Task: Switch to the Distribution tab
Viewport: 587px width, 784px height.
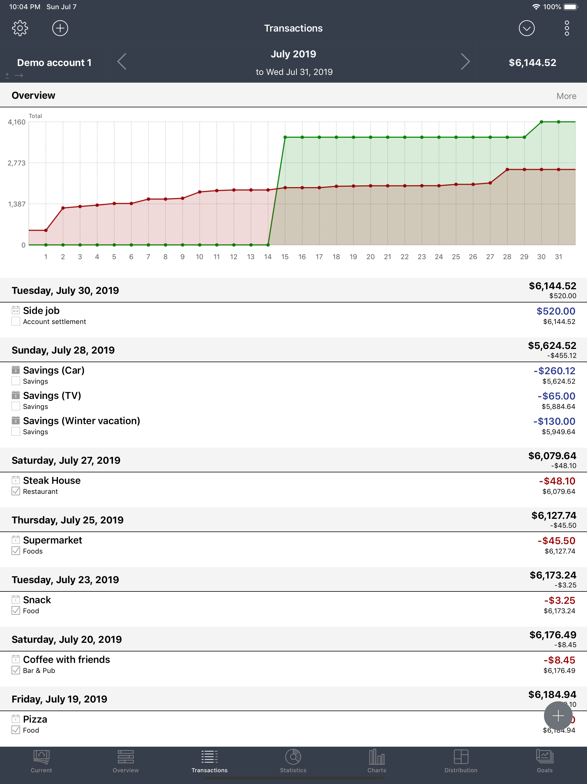Action: coord(461,761)
